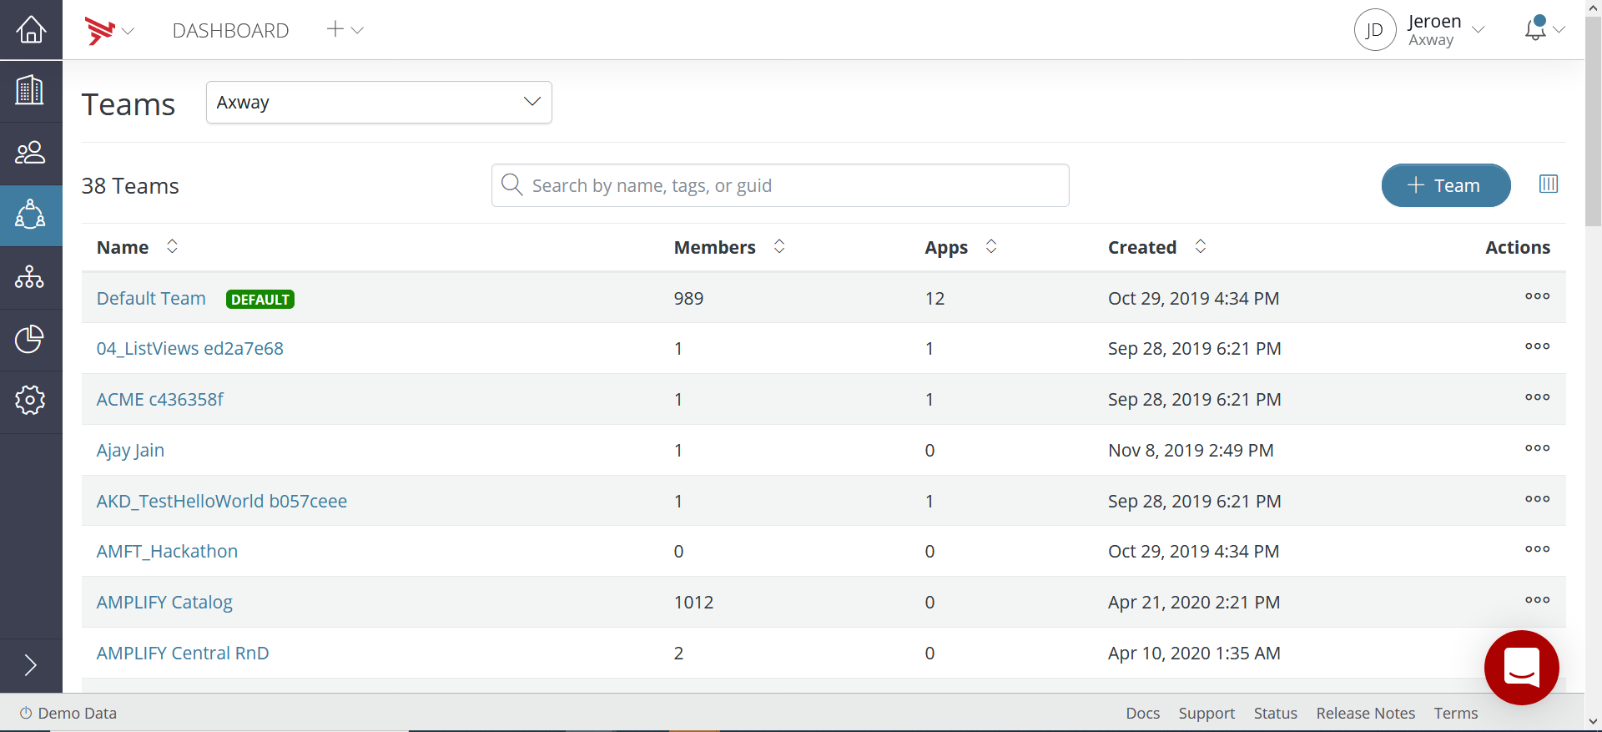The height and width of the screenshot is (732, 1602).
Task: Open actions menu for Ajay Jain
Action: (x=1537, y=448)
